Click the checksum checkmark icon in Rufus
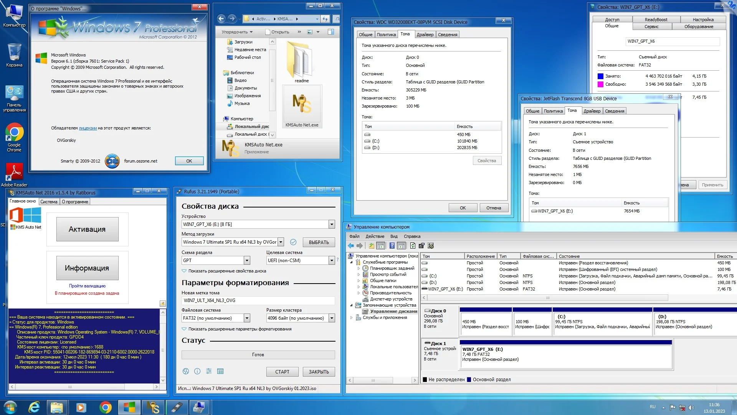Image resolution: width=737 pixels, height=415 pixels. click(x=293, y=242)
